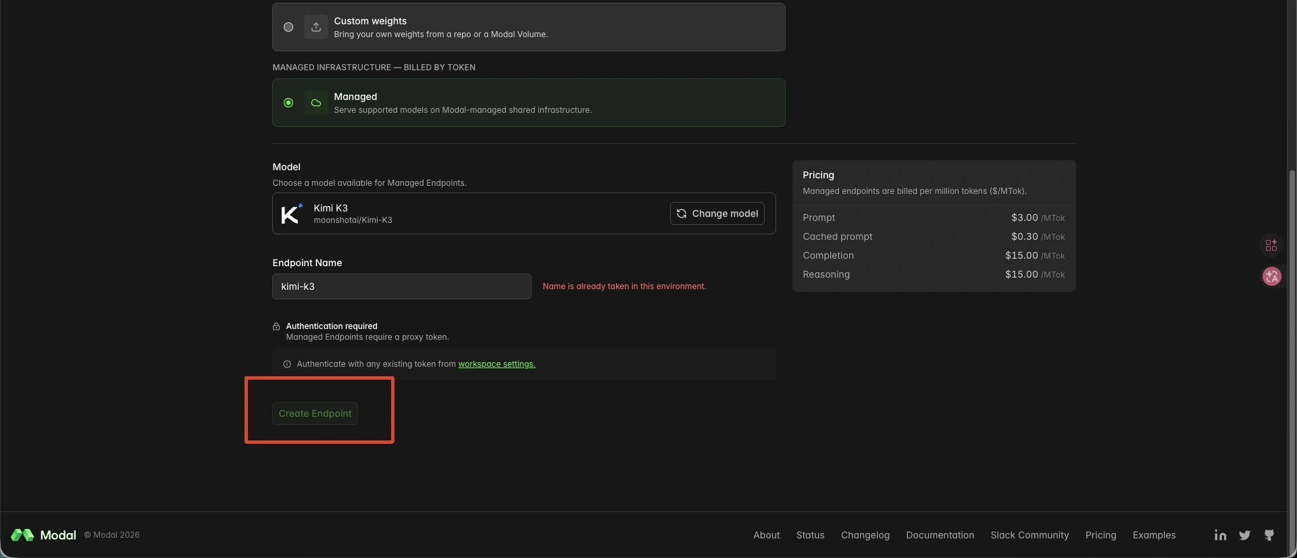The width and height of the screenshot is (1297, 558).
Task: Open Changelog in the footer
Action: click(x=865, y=535)
